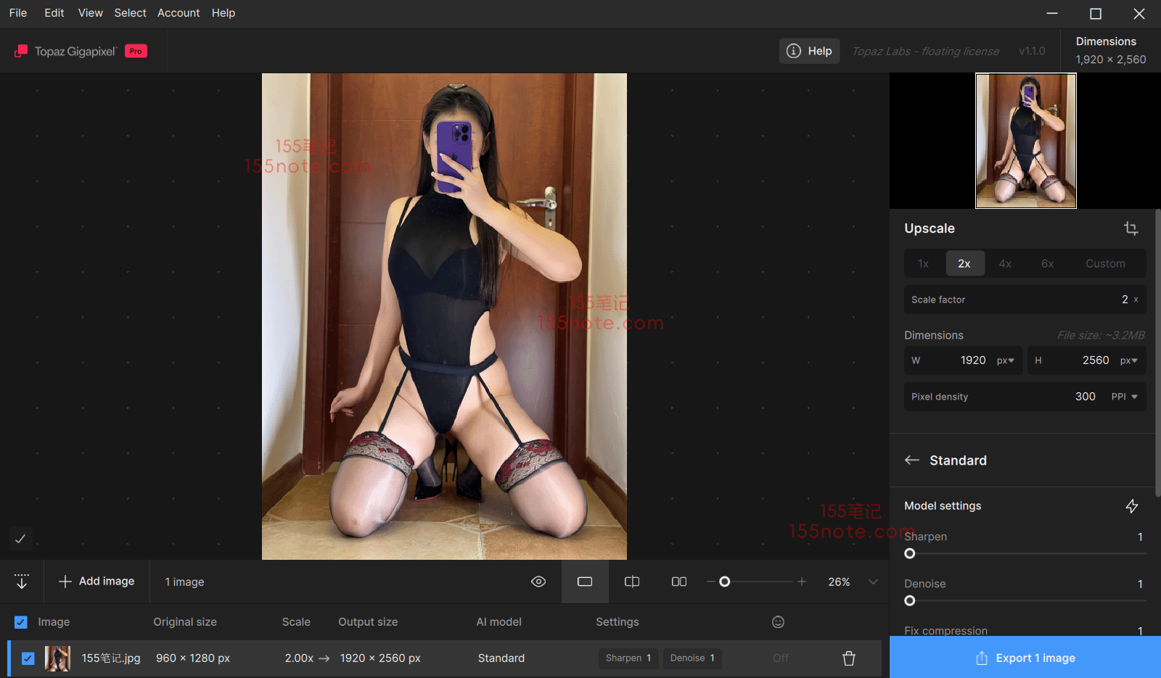Click the Export 1 image button
Image resolution: width=1161 pixels, height=678 pixels.
(1025, 658)
